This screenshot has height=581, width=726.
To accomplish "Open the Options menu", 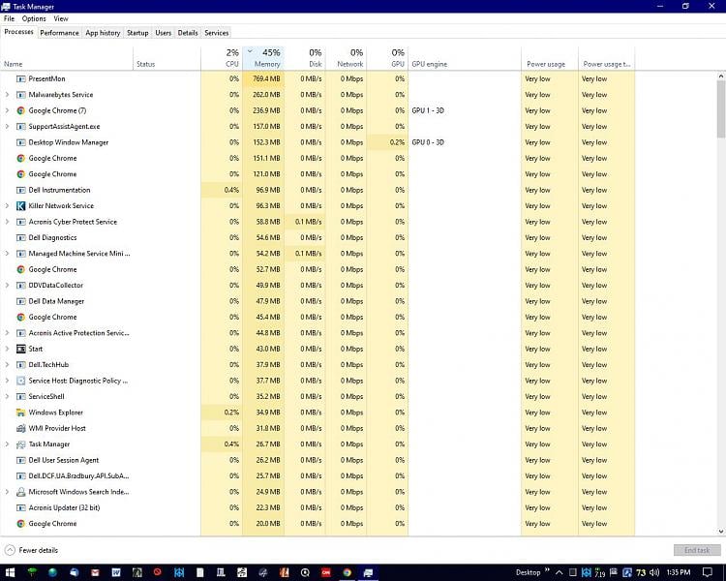I will point(34,18).
